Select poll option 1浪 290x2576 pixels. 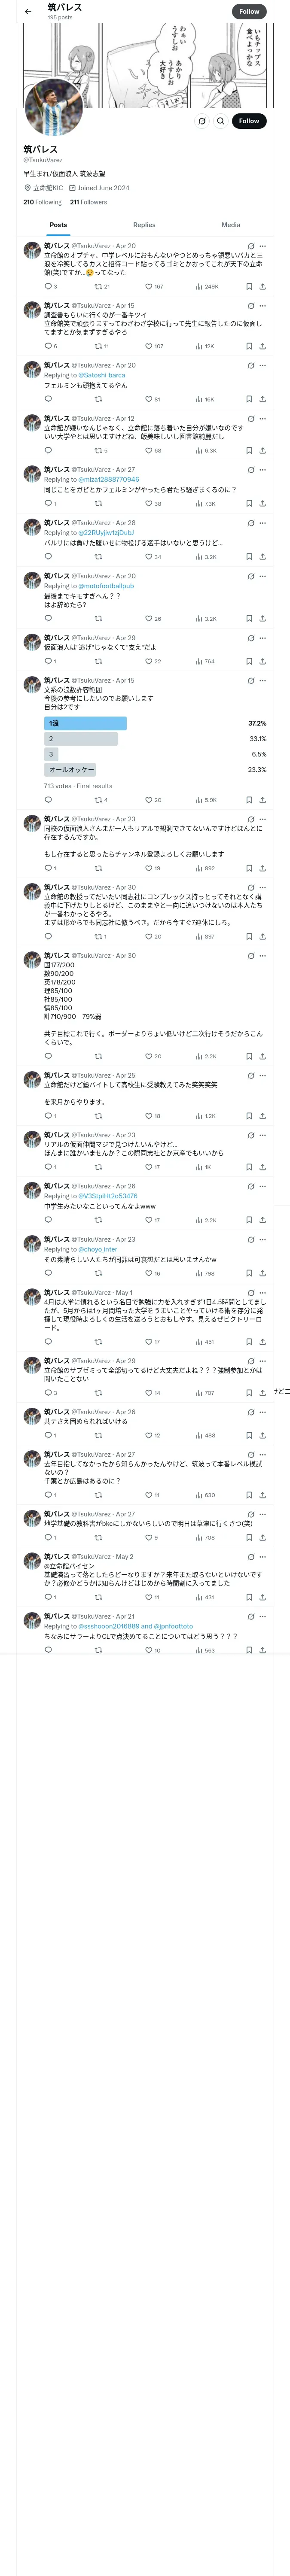point(86,723)
